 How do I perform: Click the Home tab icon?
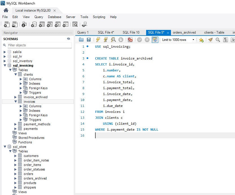tap(6, 10)
